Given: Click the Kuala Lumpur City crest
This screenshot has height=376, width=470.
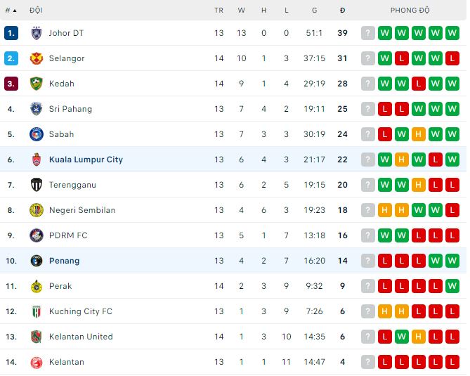Looking at the screenshot, I should pyautogui.click(x=37, y=160).
